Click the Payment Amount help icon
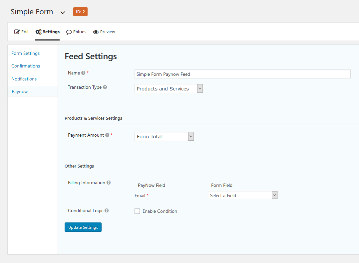The image size is (359, 263). (x=107, y=135)
